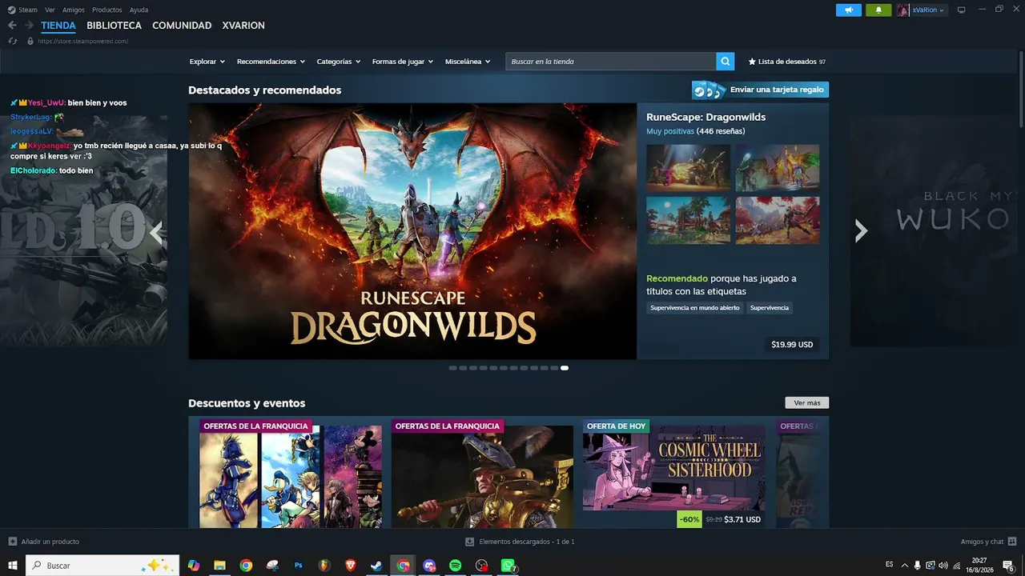Click the downloads icon in status bar
The image size is (1025, 576).
coord(470,542)
